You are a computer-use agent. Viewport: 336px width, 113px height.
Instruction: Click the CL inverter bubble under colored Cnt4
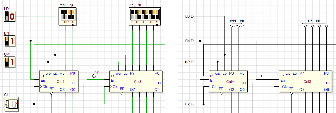[52, 93]
